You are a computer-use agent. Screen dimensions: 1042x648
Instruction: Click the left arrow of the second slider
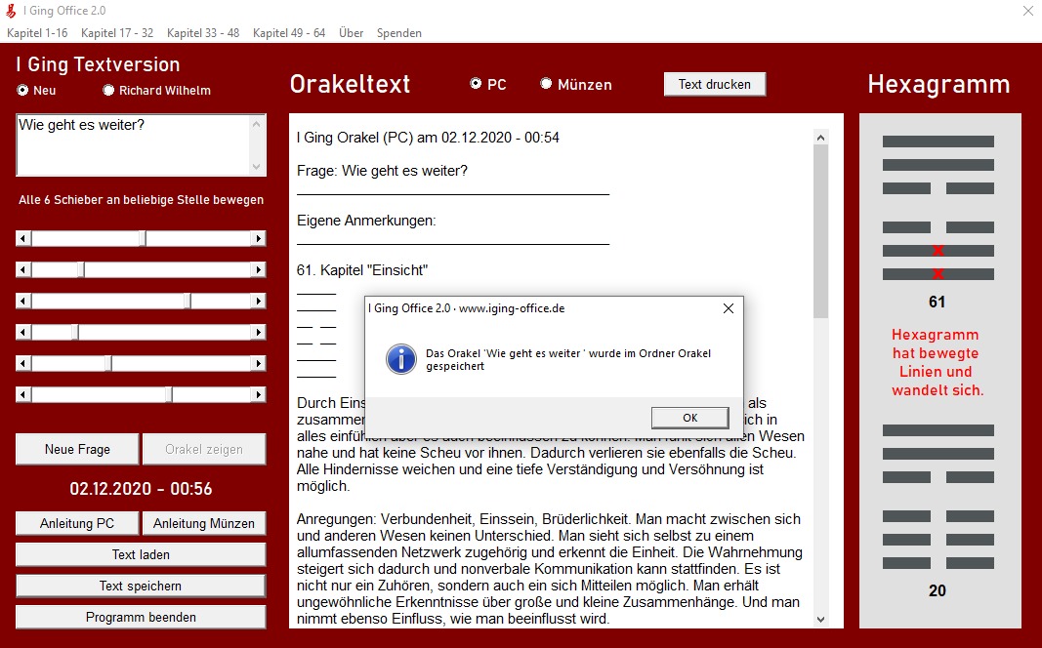pyautogui.click(x=23, y=269)
